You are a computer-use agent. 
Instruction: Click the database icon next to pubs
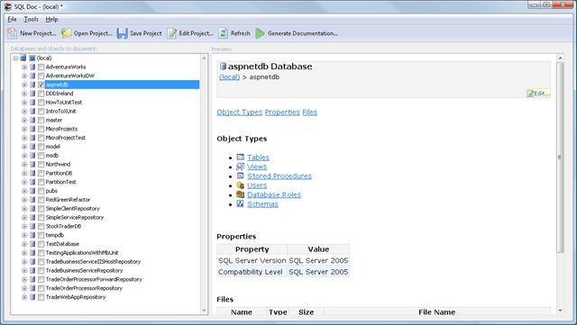32,191
